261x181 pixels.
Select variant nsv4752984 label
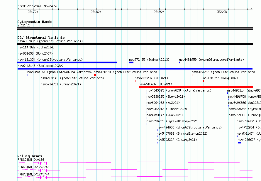coord(249,127)
